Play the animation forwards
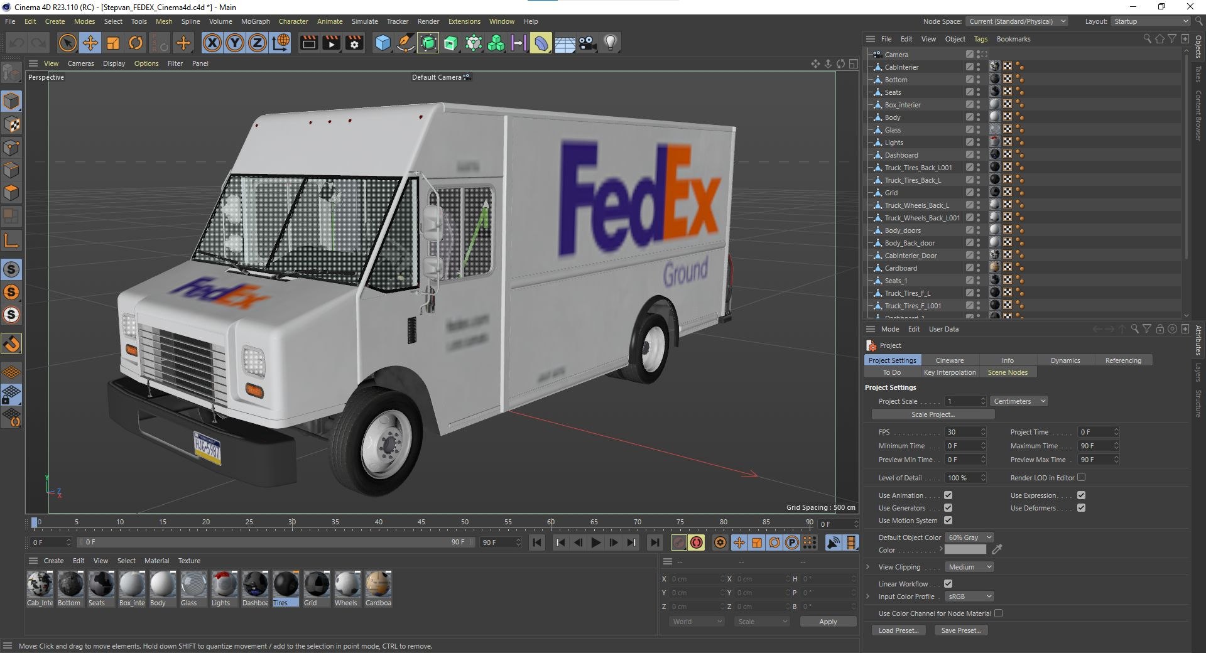 (x=596, y=542)
